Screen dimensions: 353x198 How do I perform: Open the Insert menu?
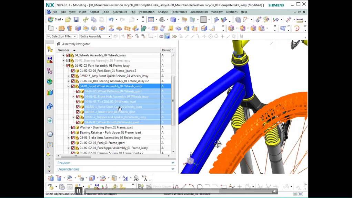[82, 12]
